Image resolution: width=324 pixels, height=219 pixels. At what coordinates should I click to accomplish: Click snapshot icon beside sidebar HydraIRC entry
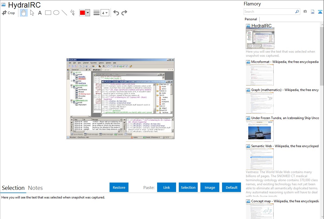[248, 26]
